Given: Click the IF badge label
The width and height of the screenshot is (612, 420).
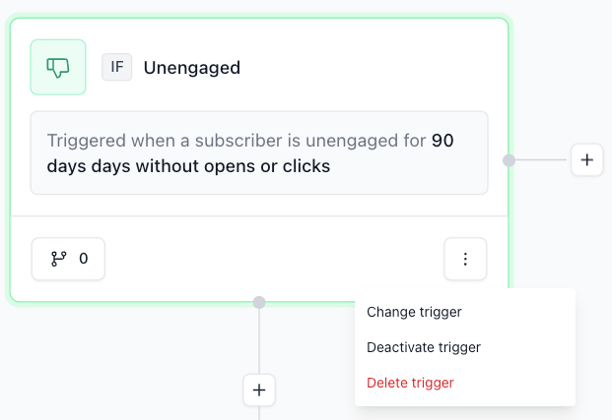Looking at the screenshot, I should 116,68.
